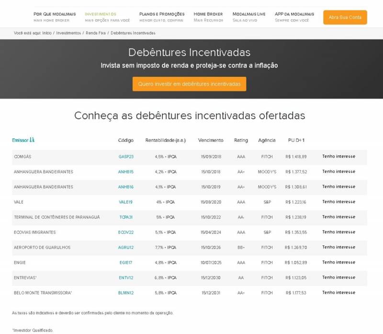Select the ECOVIAS IMIGRANTES issuer name
383x334 pixels.
34,232
